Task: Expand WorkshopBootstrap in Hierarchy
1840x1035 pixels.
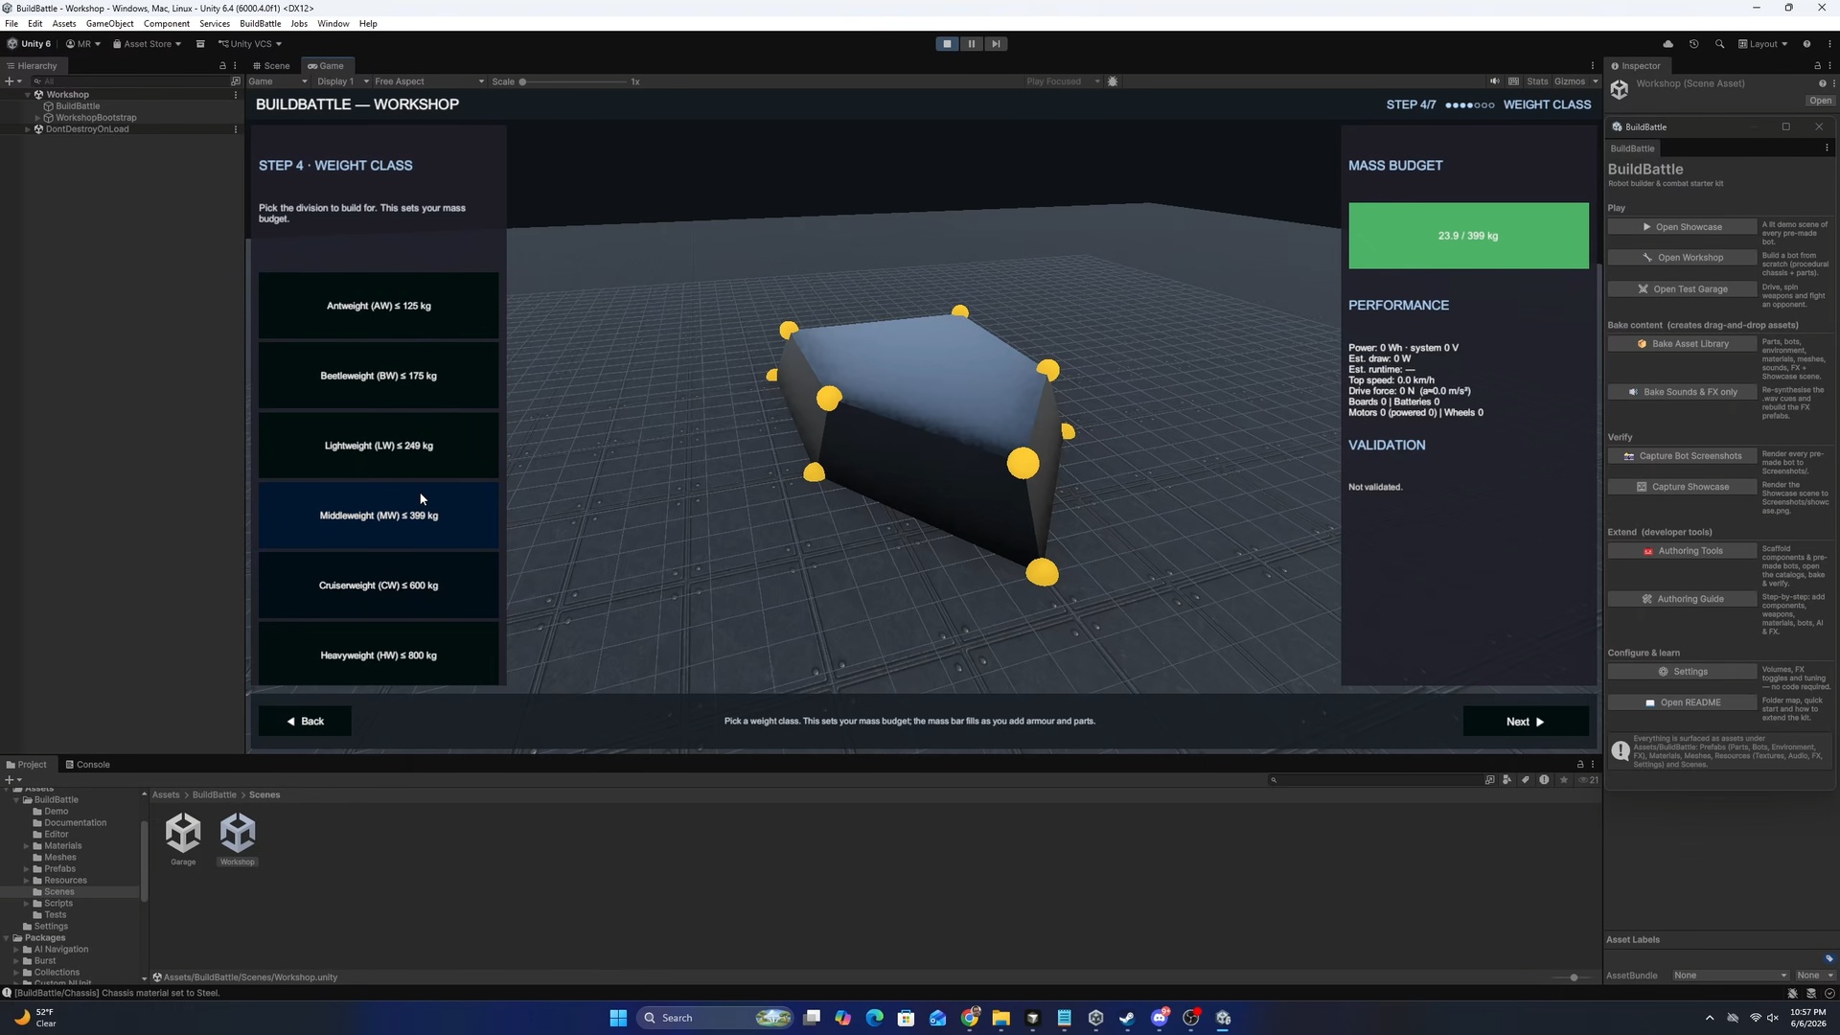Action: click(x=37, y=118)
